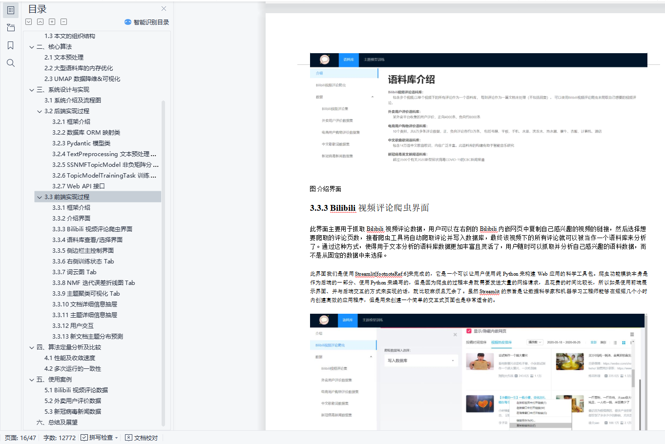Screen dimensions: 665x444
Task: Jump to 2.1 文本预处理 heading
Action: (64, 58)
